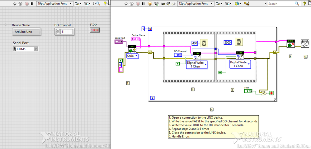
Task: Click comment line '6. Handle Errors'
Action: click(x=179, y=136)
